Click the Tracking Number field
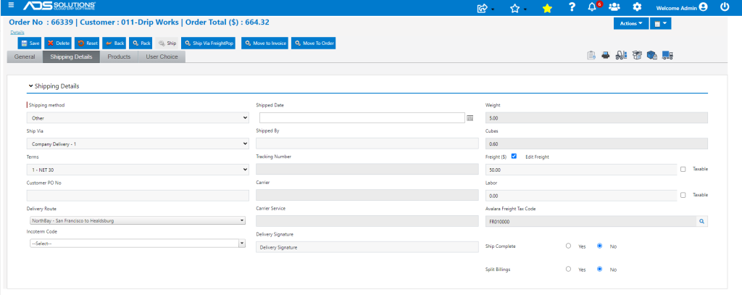Viewport: 742px width, 295px height. coord(367,169)
